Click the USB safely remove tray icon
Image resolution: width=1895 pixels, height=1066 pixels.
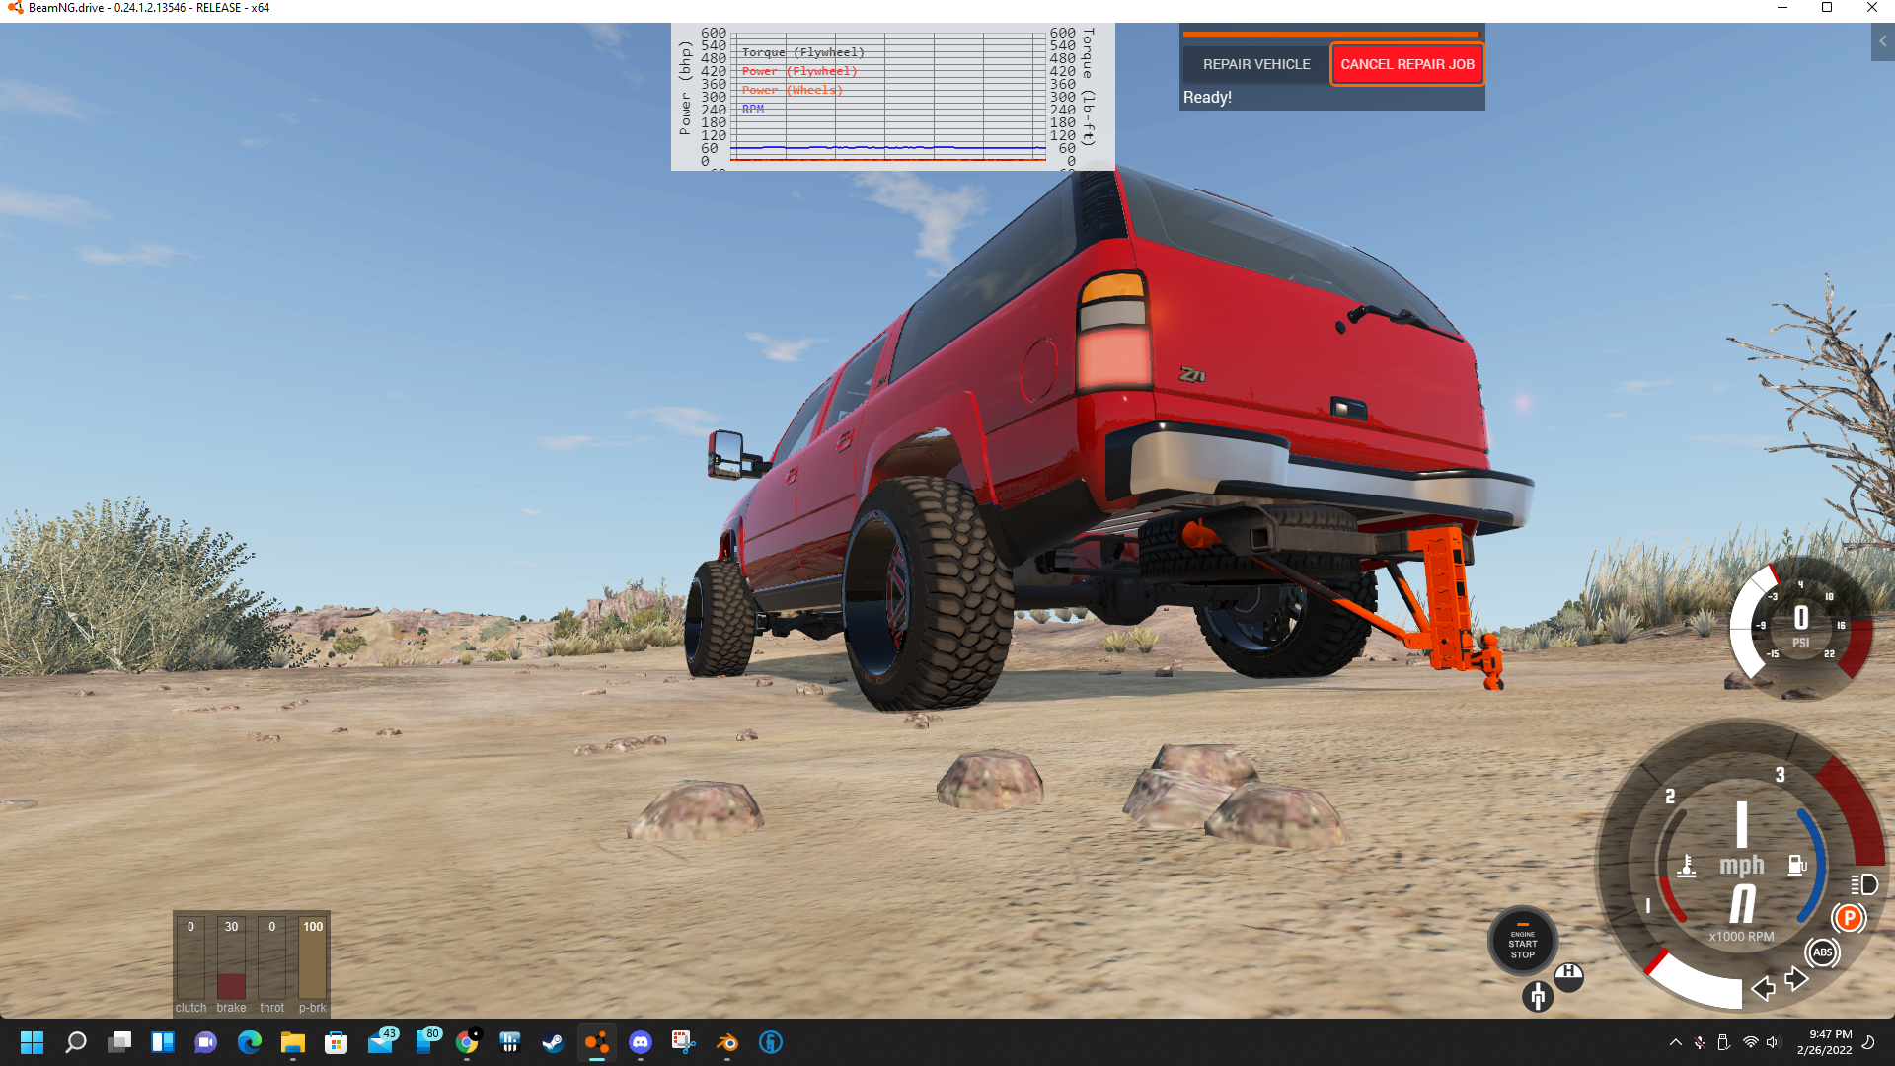click(1724, 1042)
